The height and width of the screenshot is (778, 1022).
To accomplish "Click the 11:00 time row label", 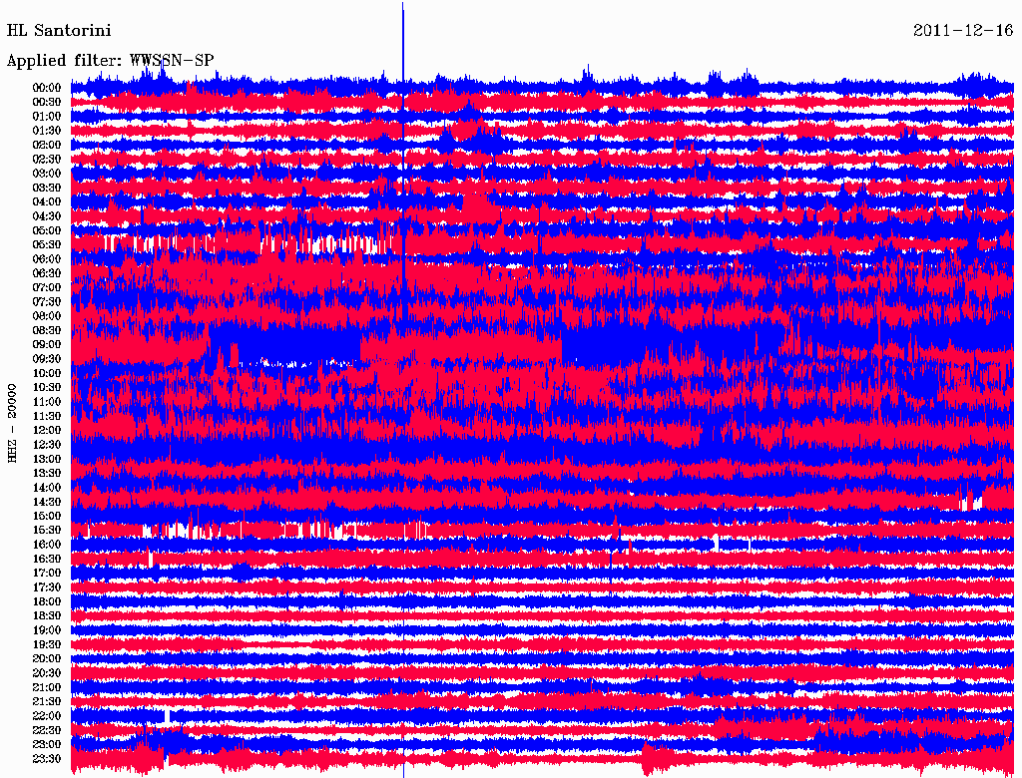I will point(48,402).
